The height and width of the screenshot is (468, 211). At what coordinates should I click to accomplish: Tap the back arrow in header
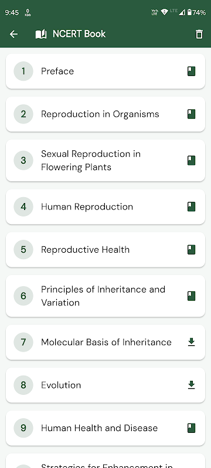pos(13,34)
